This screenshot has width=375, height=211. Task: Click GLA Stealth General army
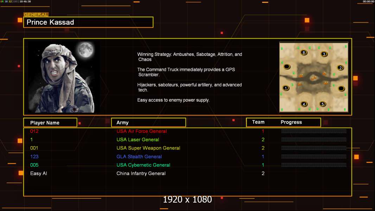139,156
